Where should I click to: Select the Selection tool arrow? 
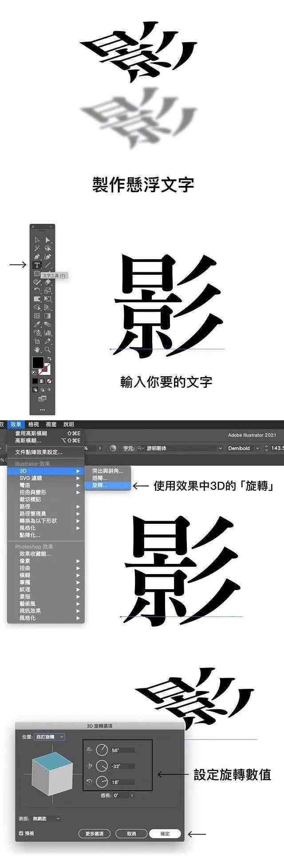tap(37, 240)
